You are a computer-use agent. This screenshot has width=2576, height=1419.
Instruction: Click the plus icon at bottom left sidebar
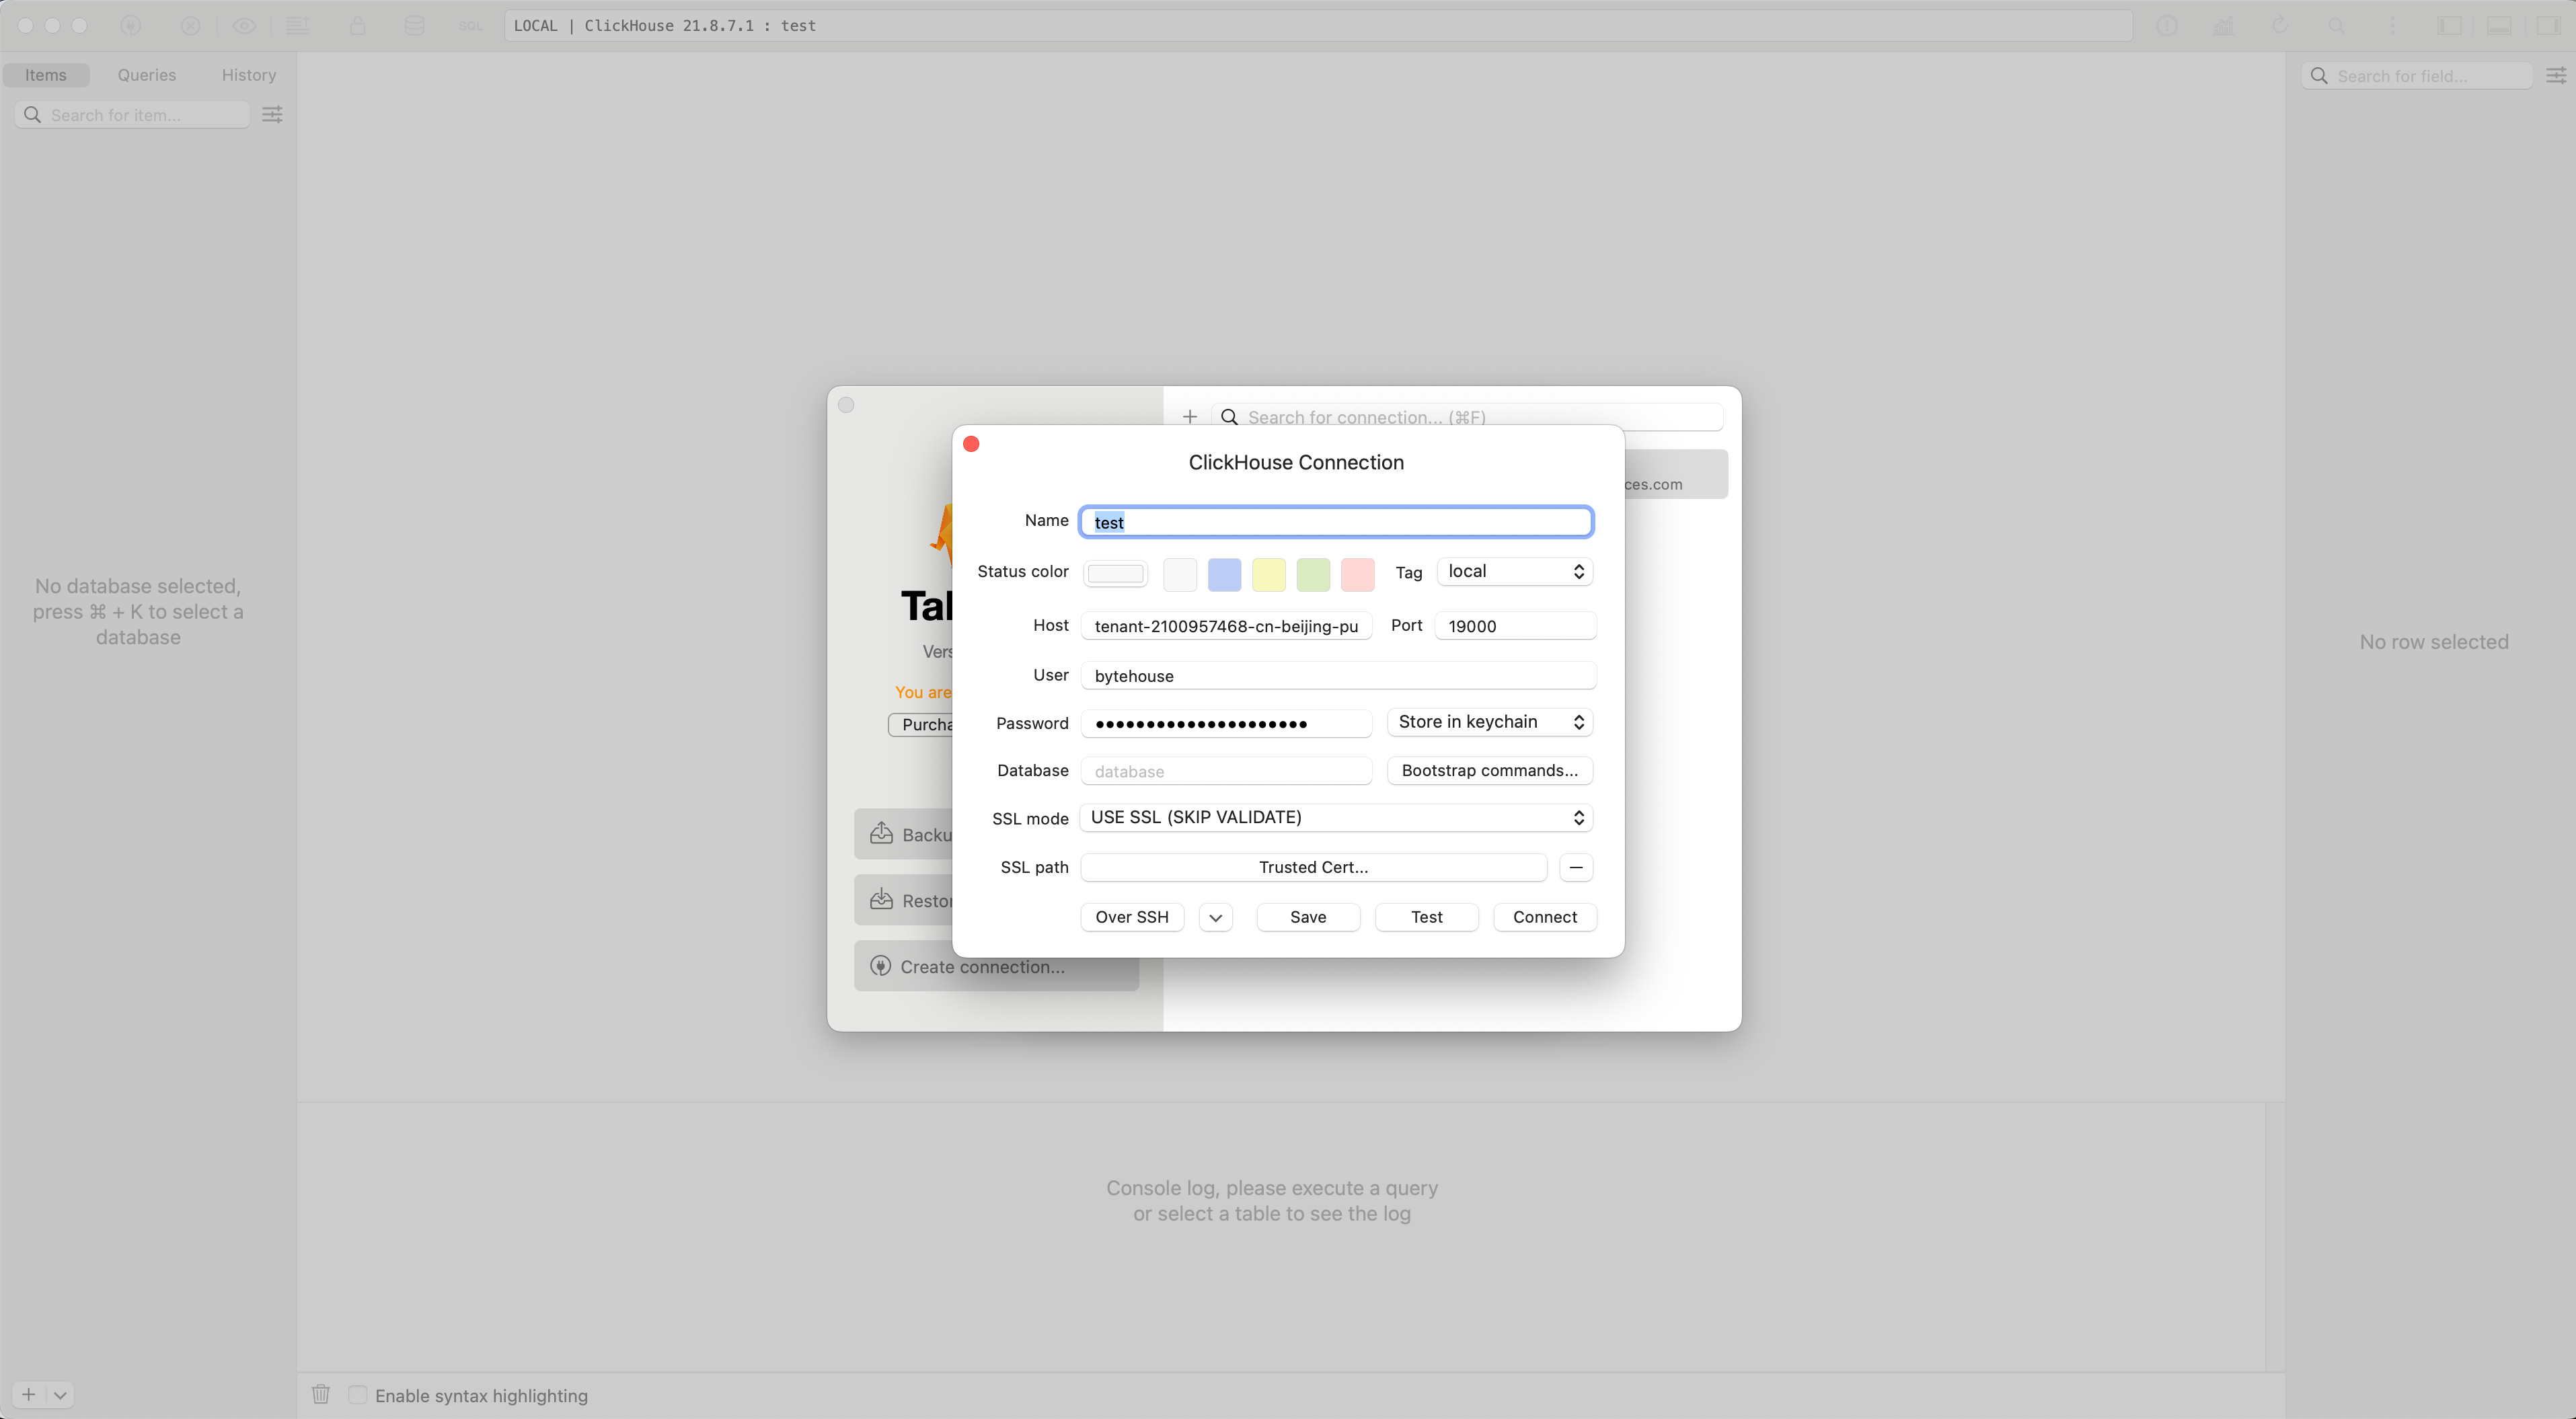pyautogui.click(x=29, y=1394)
